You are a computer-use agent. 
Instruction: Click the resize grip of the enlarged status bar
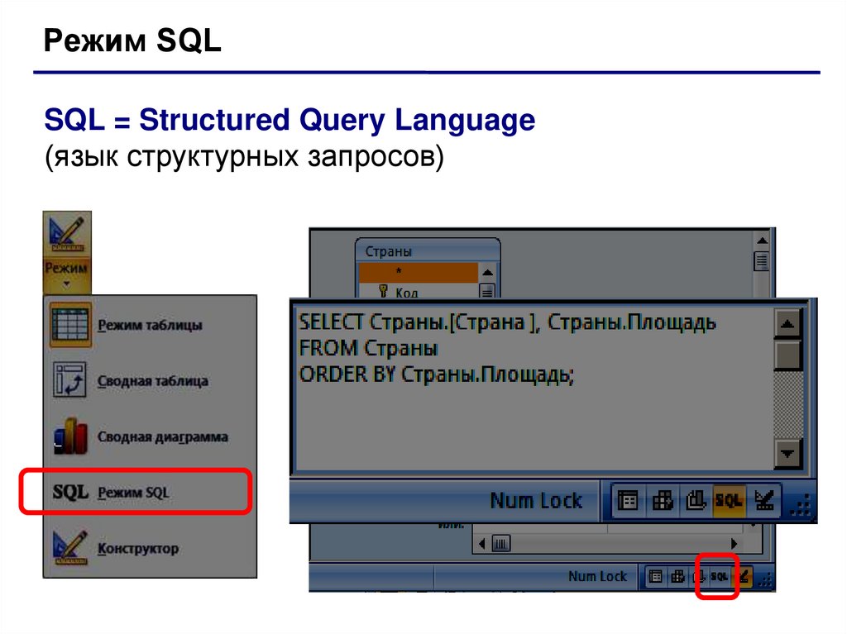(801, 505)
